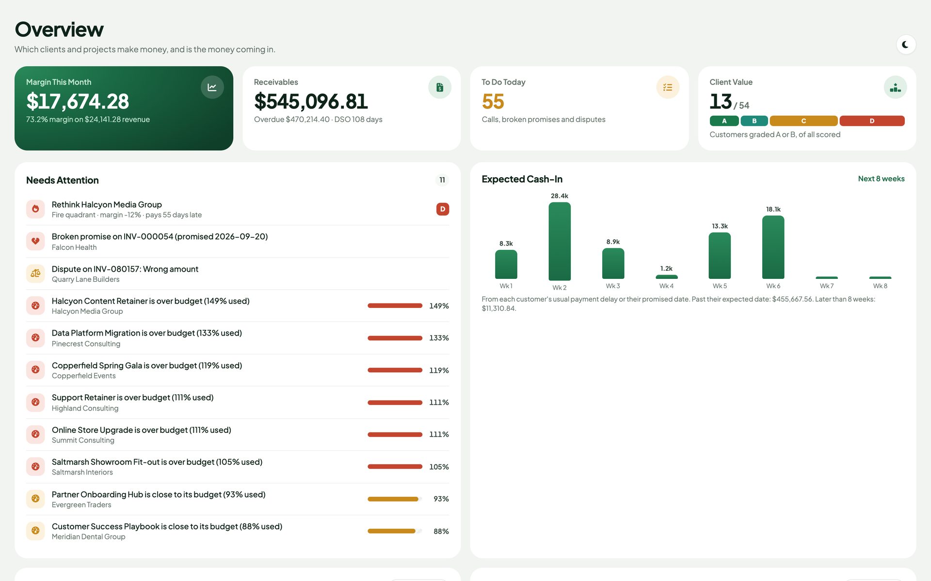
Task: Click the chart icon on Margin This Month card
Action: 212,87
